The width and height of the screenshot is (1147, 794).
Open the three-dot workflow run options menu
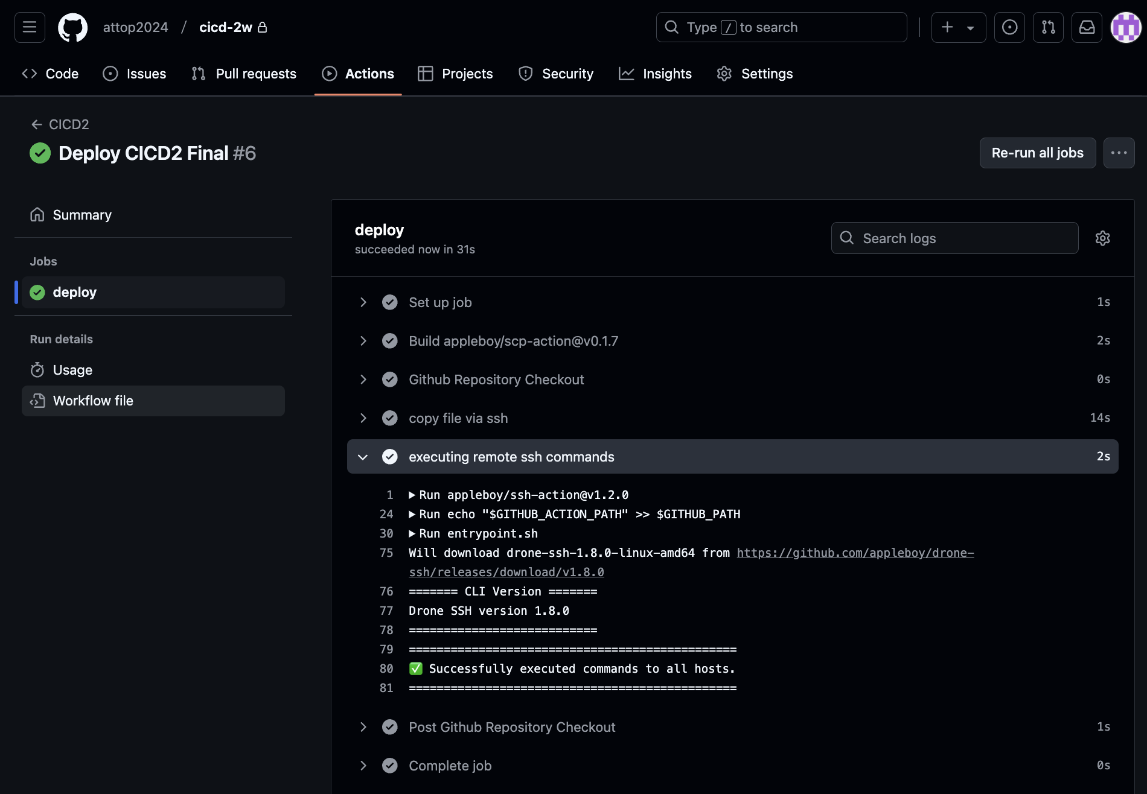pyautogui.click(x=1119, y=153)
